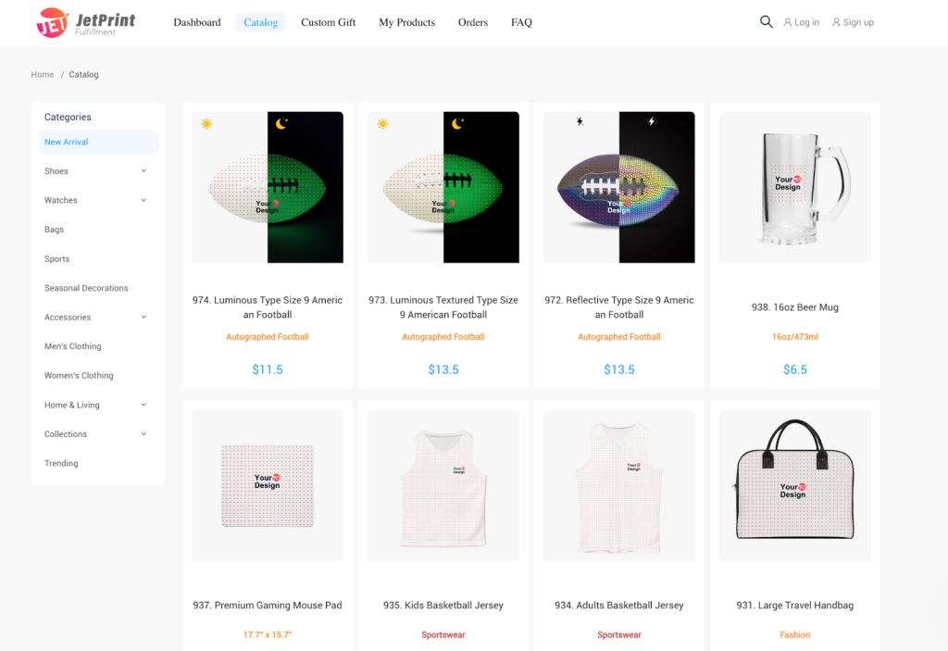Open the Orders menu item
This screenshot has height=651, width=948.
pos(472,22)
